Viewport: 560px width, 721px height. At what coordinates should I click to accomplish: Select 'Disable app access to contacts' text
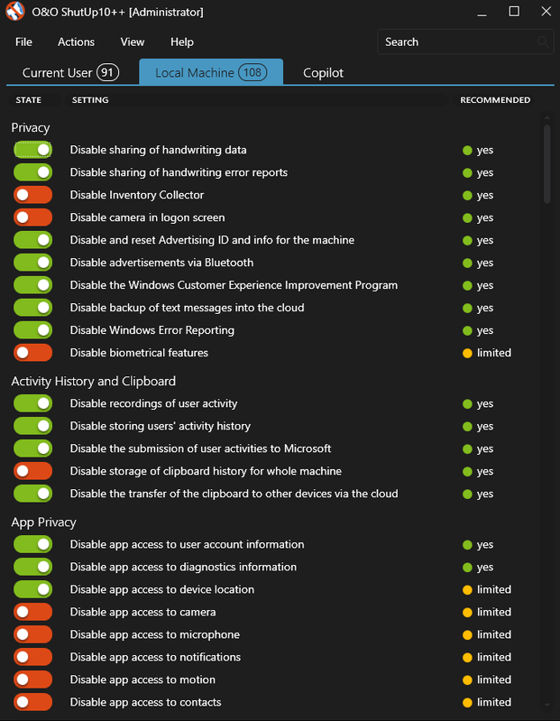pos(145,702)
